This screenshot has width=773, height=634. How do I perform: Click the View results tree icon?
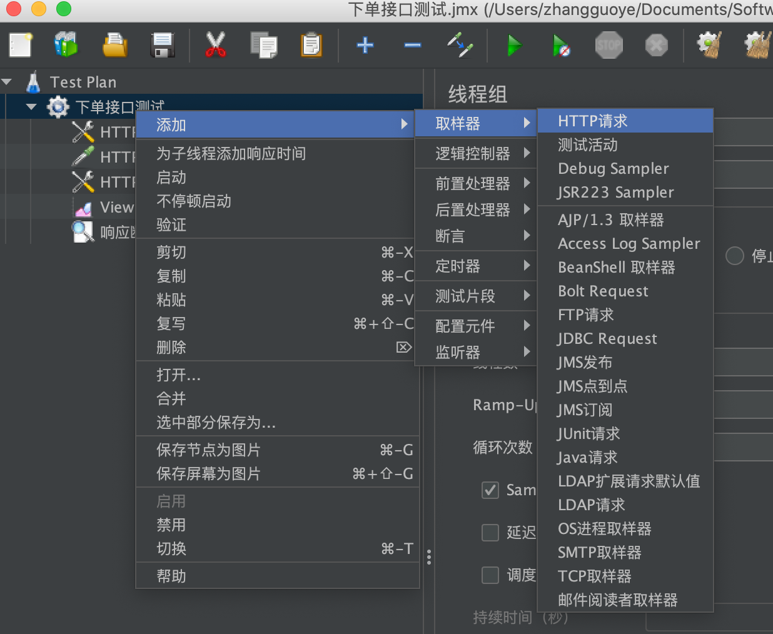click(x=83, y=207)
